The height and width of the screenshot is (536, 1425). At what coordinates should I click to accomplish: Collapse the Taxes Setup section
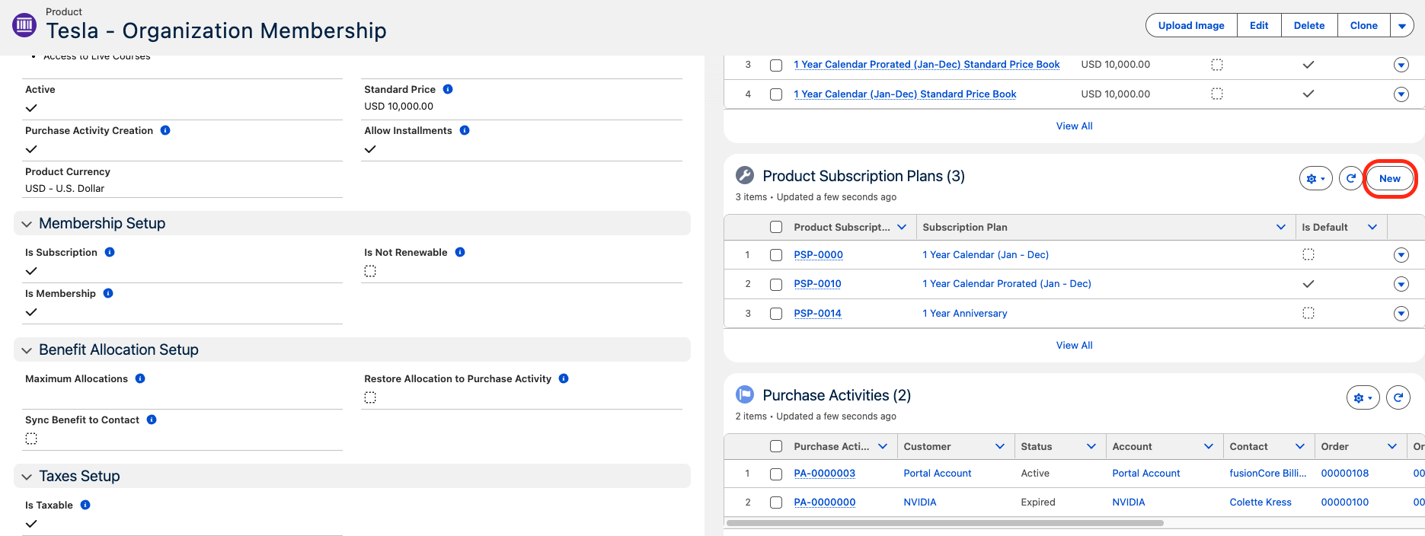tap(27, 477)
